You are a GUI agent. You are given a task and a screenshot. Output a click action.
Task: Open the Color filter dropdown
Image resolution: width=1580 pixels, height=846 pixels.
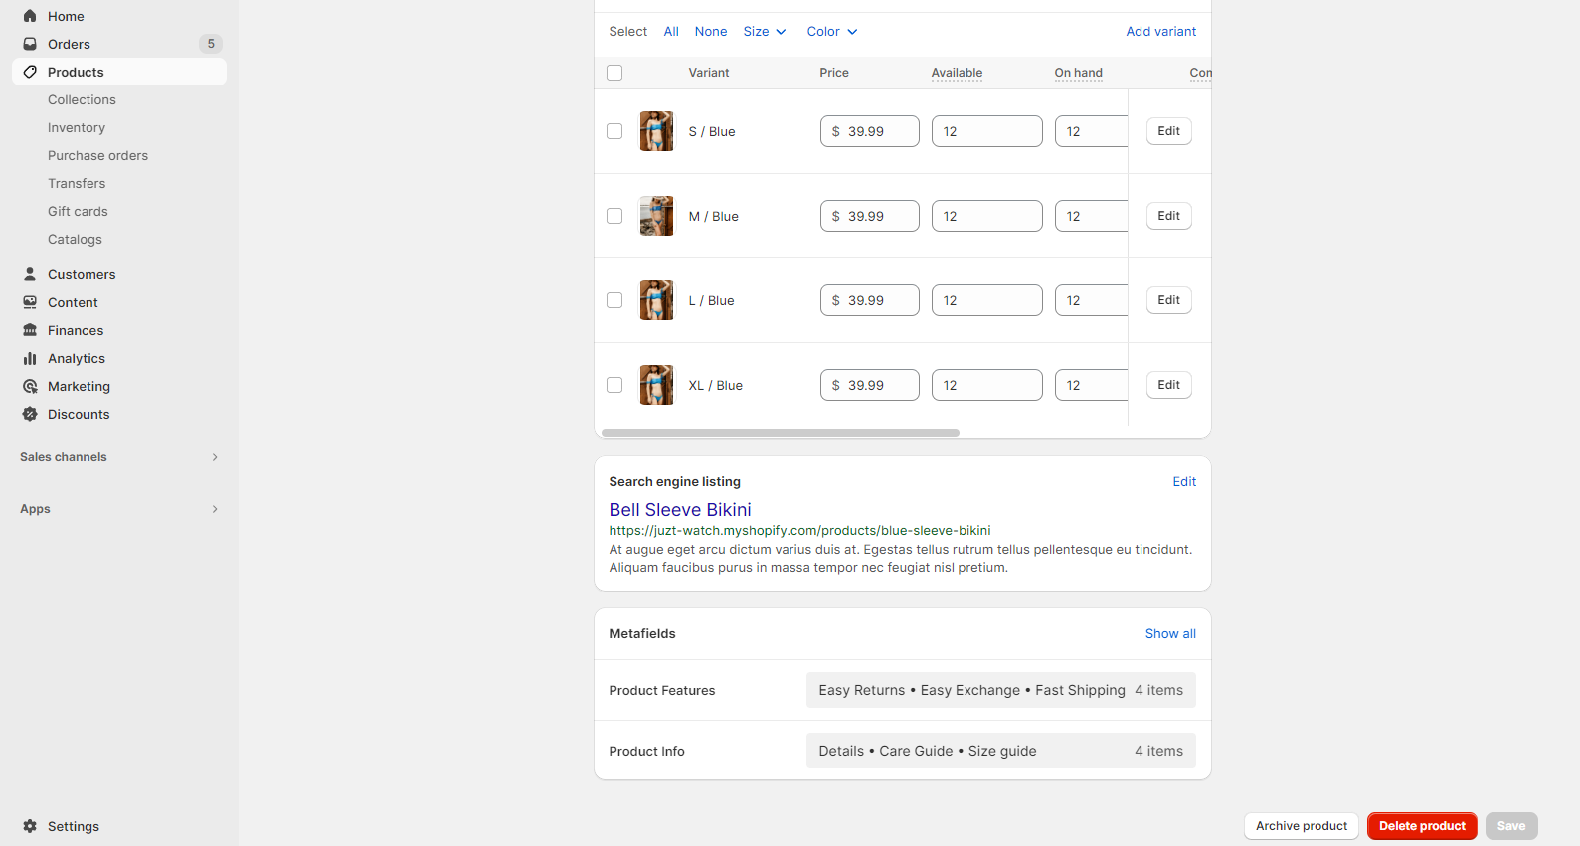(831, 32)
